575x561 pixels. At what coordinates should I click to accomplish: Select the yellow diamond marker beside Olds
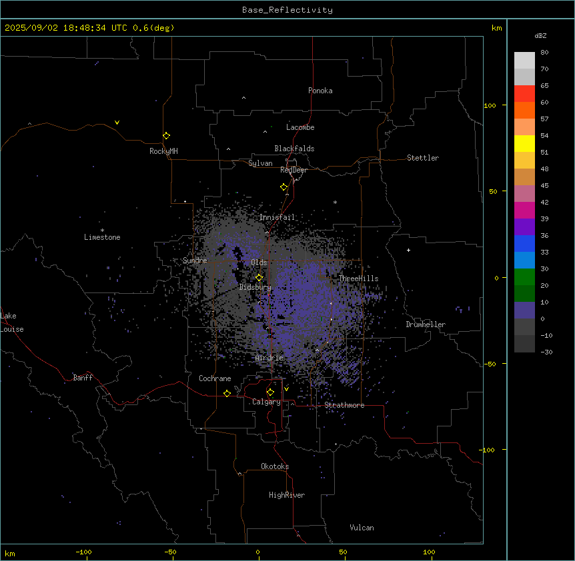point(259,278)
